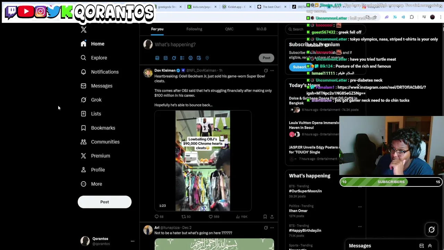This screenshot has height=250, width=444.
Task: Add media image to new post
Action: pos(157,58)
